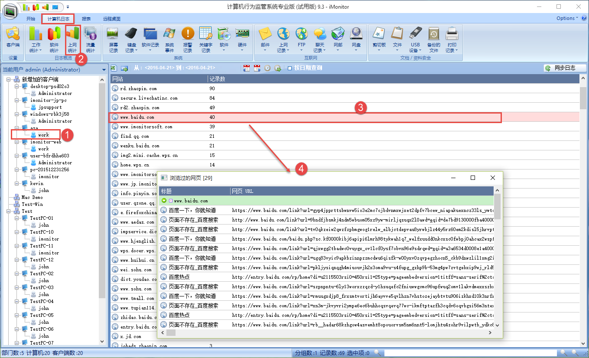Screen dimensions: 589x358
Task: Open 报警记录 alert records
Action: (187, 39)
